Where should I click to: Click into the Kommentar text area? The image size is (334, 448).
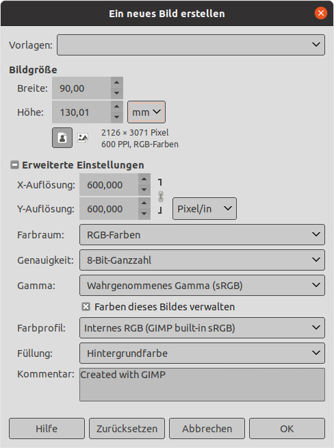(202, 384)
